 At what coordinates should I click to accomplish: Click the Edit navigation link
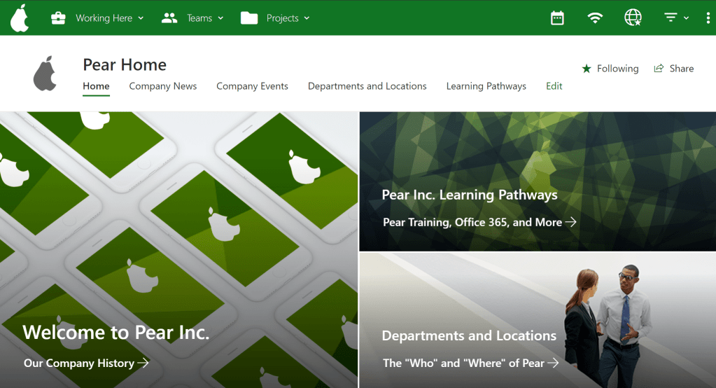tap(554, 86)
